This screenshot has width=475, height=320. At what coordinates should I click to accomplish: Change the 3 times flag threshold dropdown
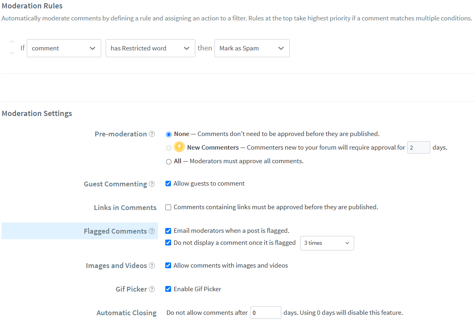coord(327,243)
